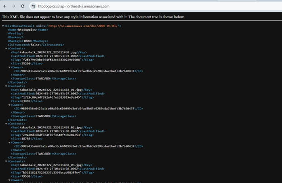The image size is (282, 183).
Task: Click StorageClass STANDARD in the first Contents block
Action: [43, 79]
